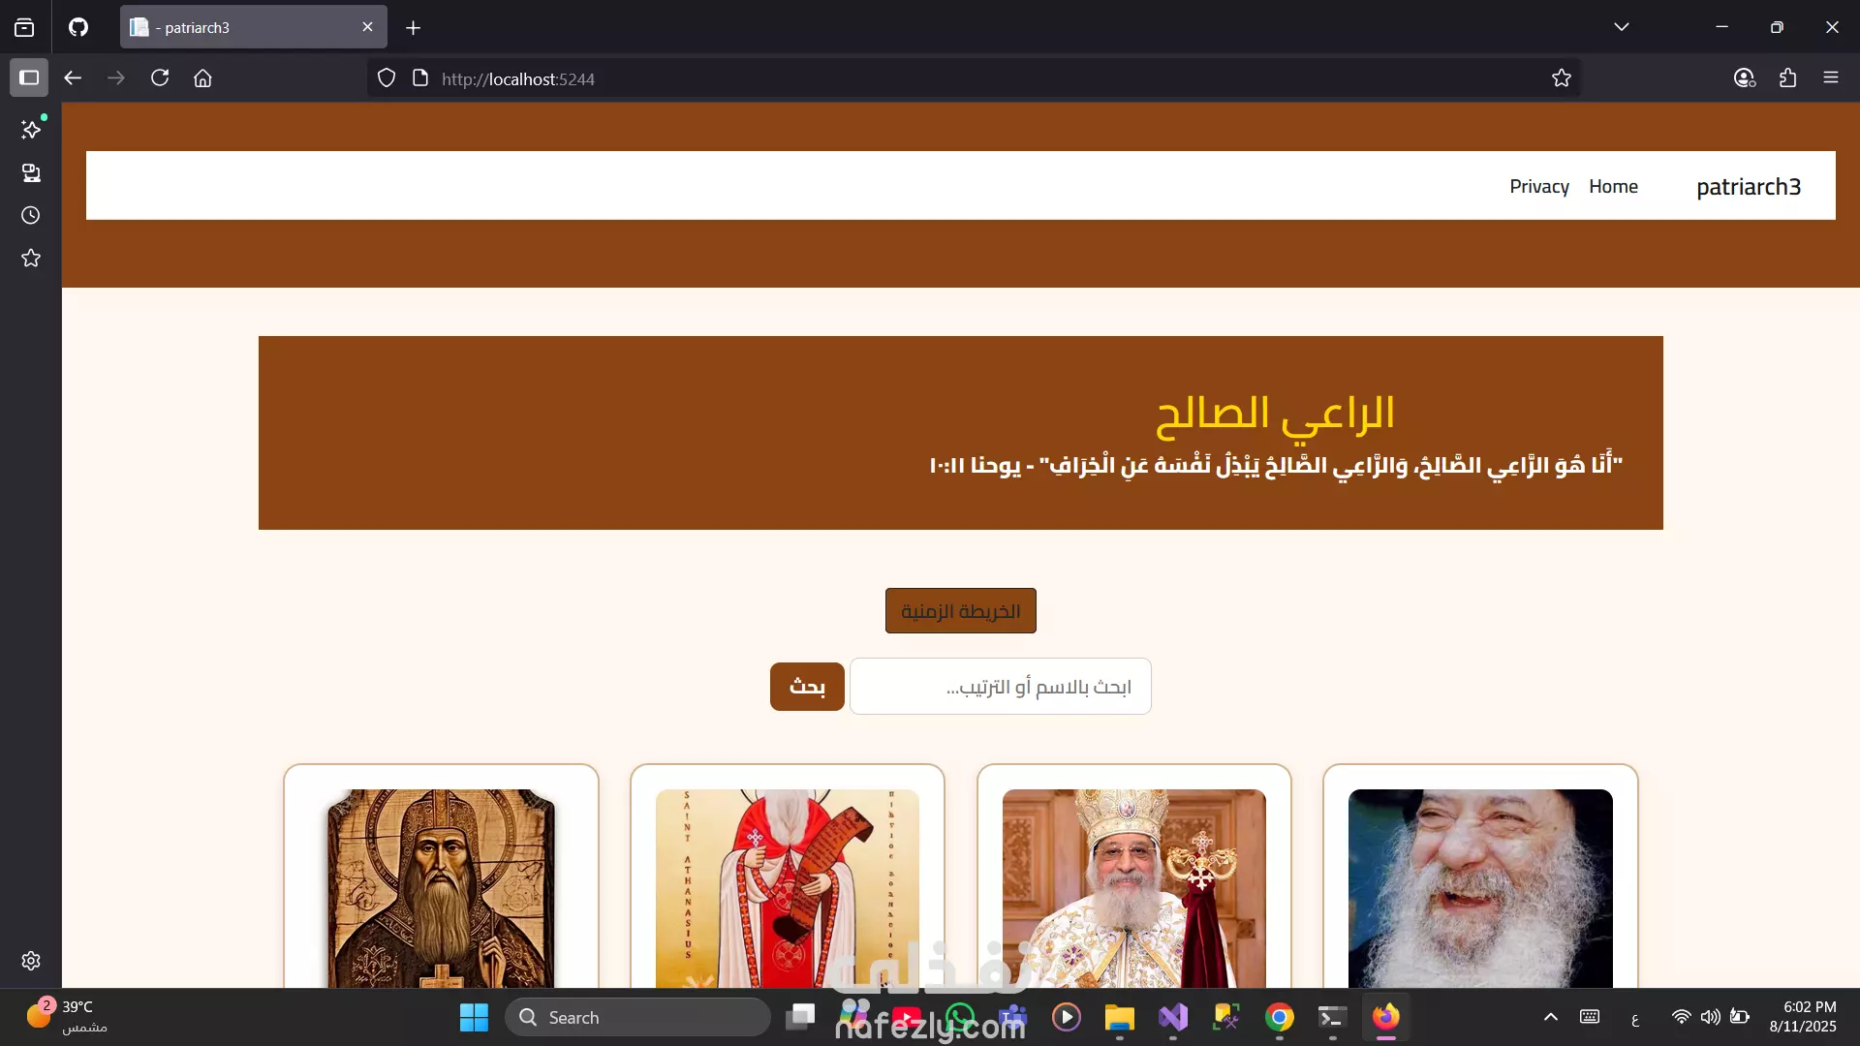Open File Explorer from taskbar
The image size is (1860, 1046).
tap(1120, 1017)
